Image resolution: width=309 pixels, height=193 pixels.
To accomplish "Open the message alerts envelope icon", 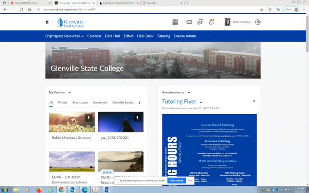I will pyautogui.click(x=189, y=22).
